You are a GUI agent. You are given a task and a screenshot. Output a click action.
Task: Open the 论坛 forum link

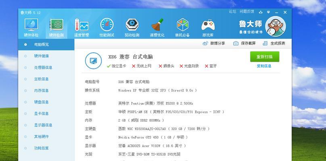click(x=232, y=12)
